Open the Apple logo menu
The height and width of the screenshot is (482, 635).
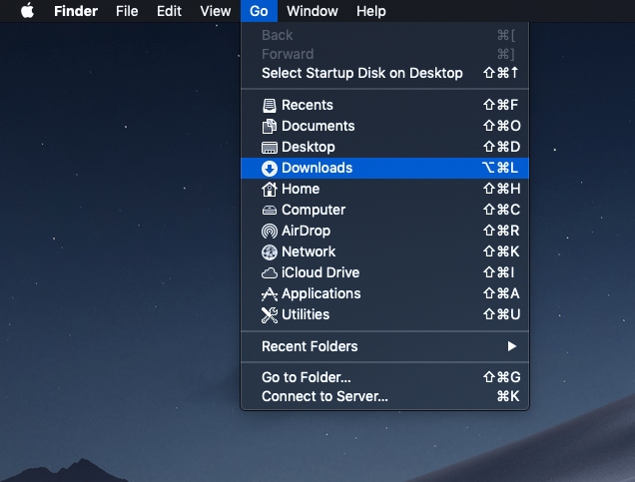pyautogui.click(x=27, y=11)
